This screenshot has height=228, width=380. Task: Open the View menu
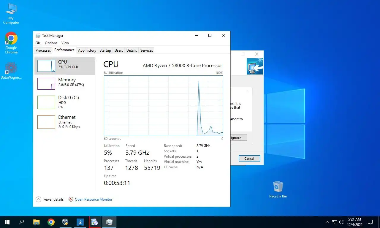pos(65,43)
